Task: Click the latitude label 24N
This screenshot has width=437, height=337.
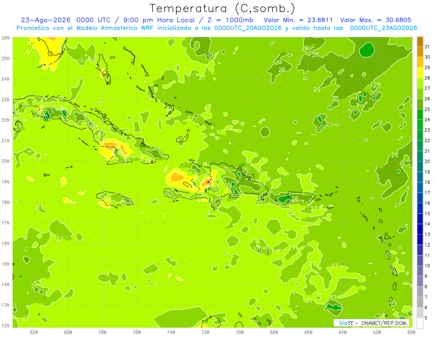Action: pos(5,79)
